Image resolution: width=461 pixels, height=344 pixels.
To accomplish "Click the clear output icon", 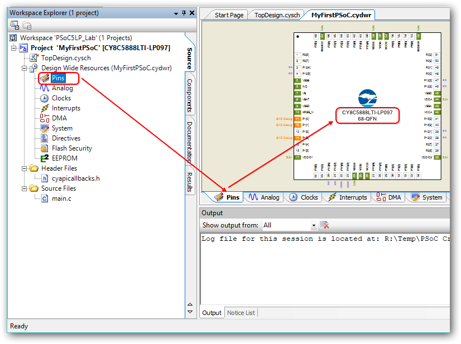I will click(x=324, y=225).
